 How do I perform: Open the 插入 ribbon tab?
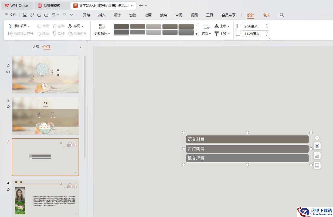coord(102,15)
